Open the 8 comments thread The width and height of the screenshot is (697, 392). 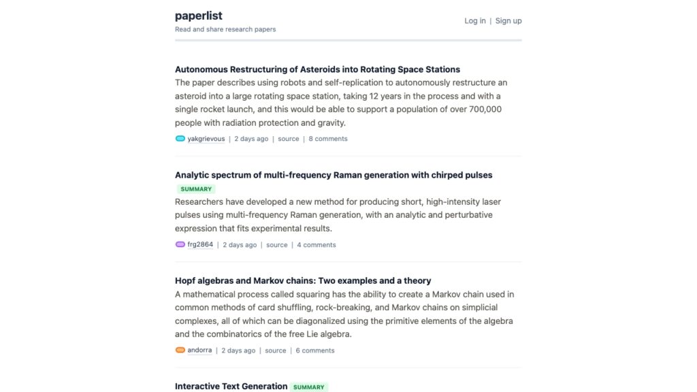tap(328, 139)
